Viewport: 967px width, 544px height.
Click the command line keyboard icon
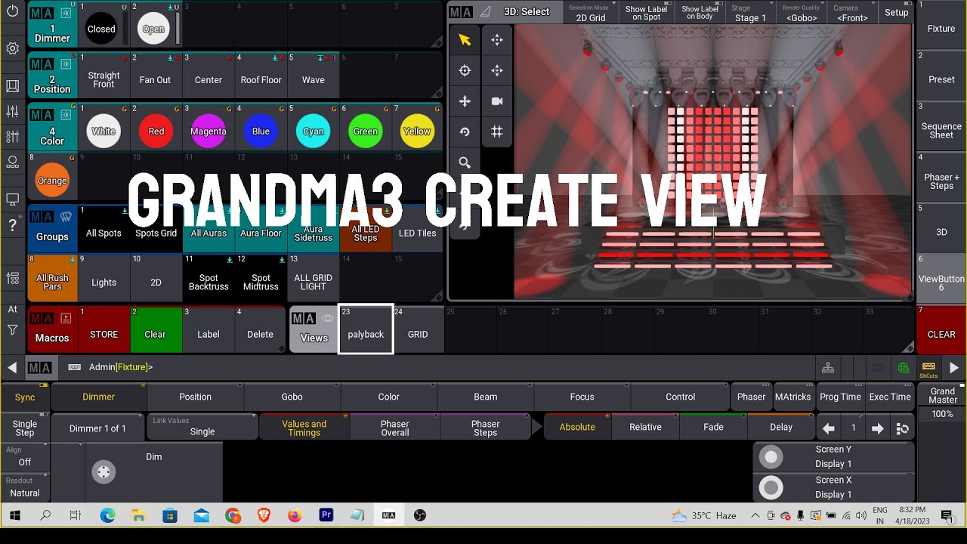click(x=74, y=367)
